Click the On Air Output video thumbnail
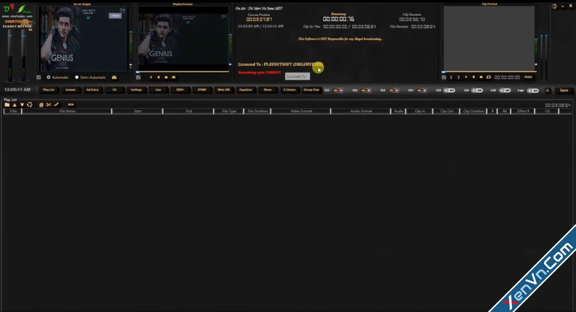 83,39
